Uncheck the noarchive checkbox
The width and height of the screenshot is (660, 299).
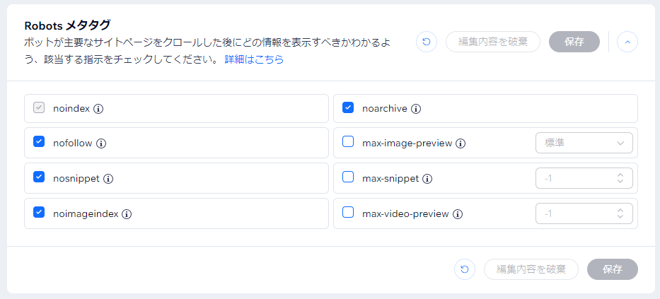pos(347,107)
